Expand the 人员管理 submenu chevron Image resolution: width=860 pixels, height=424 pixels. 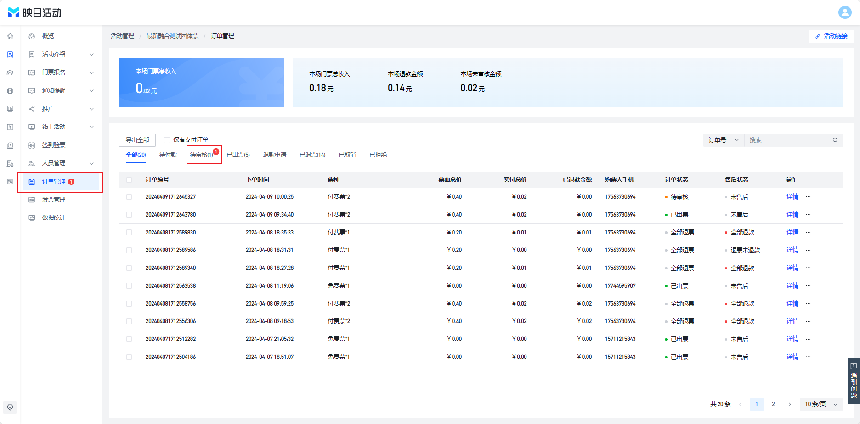point(91,163)
